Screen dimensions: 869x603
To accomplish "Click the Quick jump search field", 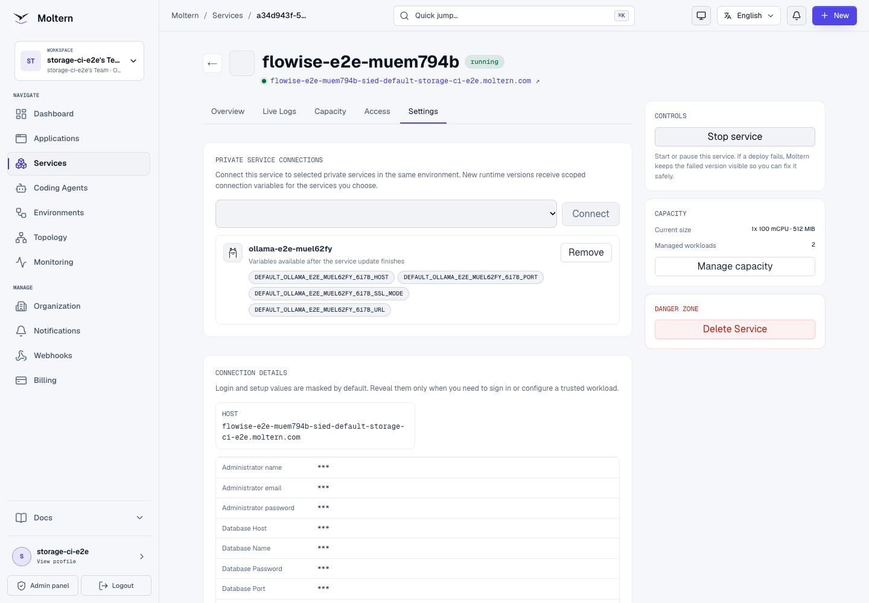I will point(514,16).
